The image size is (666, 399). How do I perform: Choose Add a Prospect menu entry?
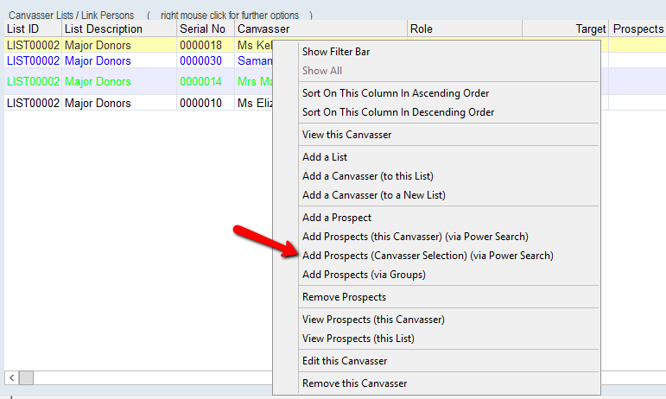(x=337, y=218)
